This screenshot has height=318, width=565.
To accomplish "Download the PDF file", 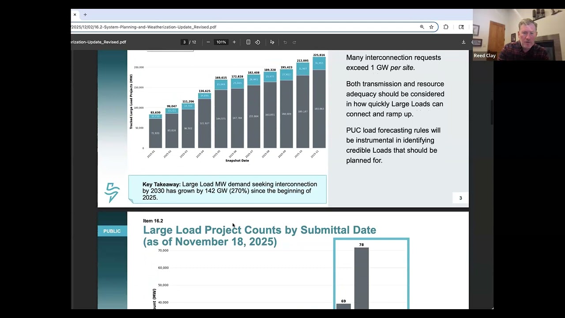I will tap(463, 42).
